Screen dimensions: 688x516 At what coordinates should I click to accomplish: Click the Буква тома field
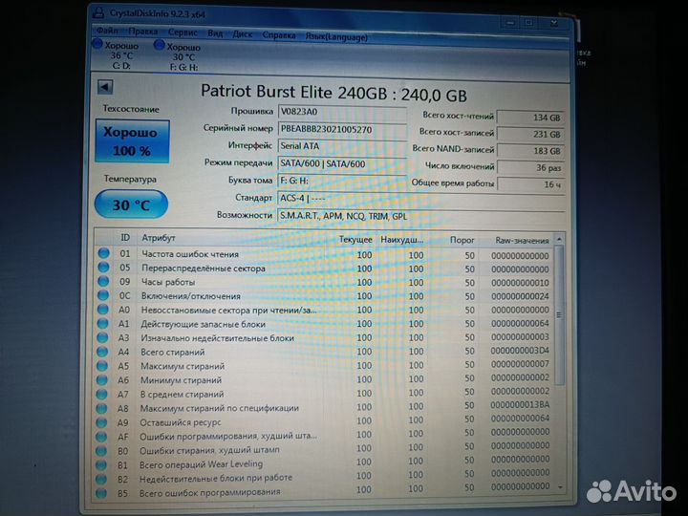click(342, 181)
